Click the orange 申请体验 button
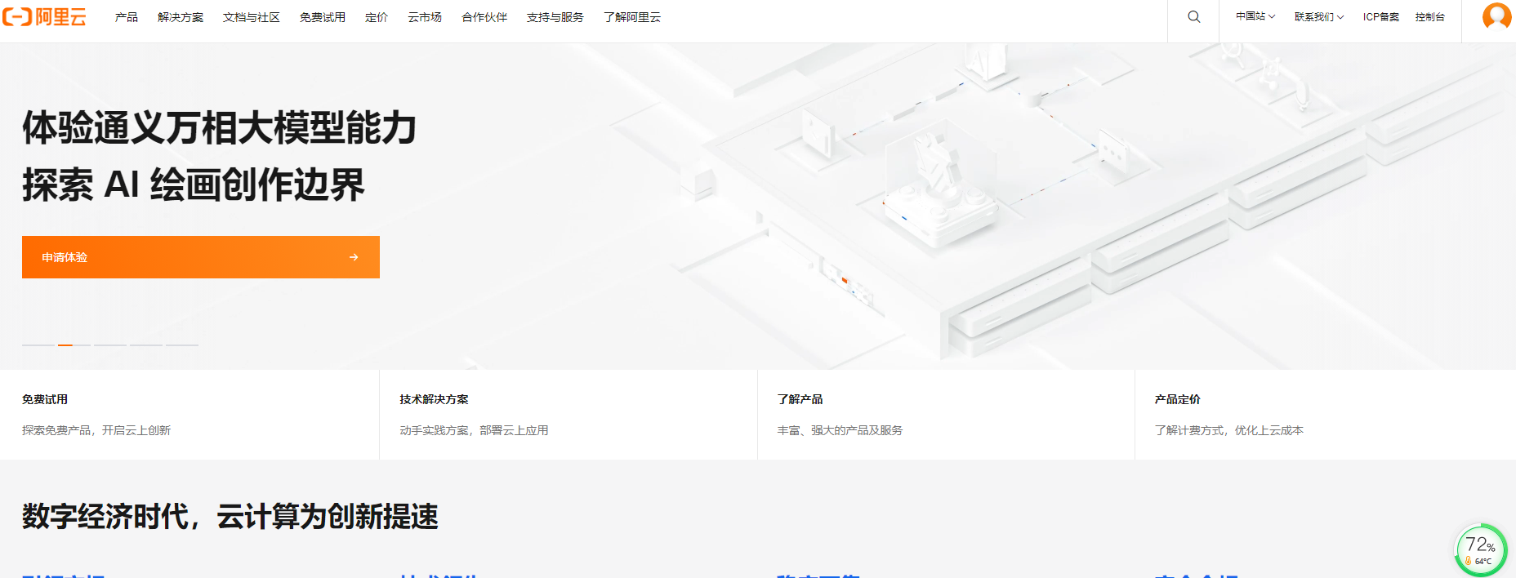1516x578 pixels. coord(201,257)
